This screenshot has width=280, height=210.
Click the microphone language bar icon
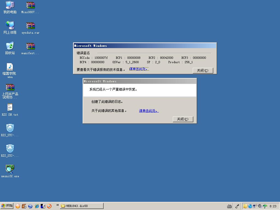point(237,206)
